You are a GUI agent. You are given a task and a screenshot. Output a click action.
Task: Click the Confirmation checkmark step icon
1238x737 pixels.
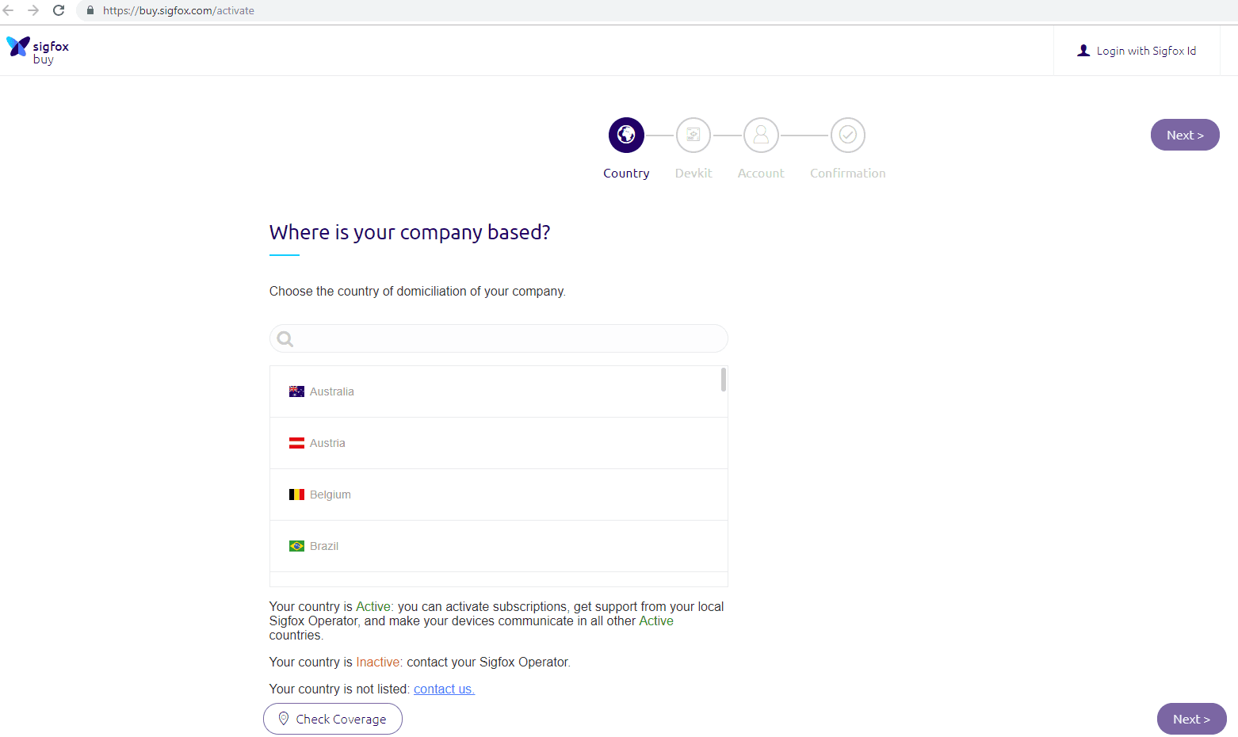coord(847,135)
